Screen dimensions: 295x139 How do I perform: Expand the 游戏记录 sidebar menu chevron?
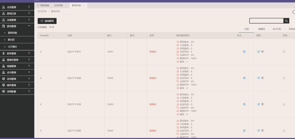coord(29,13)
